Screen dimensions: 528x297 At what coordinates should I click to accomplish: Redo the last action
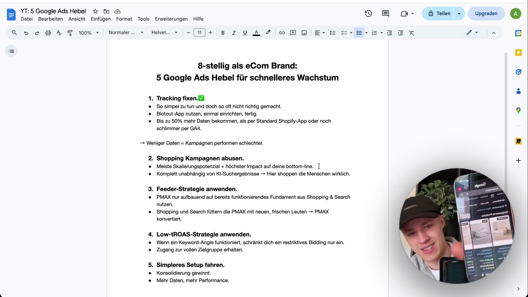tap(37, 33)
